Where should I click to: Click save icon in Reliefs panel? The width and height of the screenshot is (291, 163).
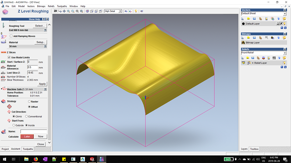[x=253, y=58]
